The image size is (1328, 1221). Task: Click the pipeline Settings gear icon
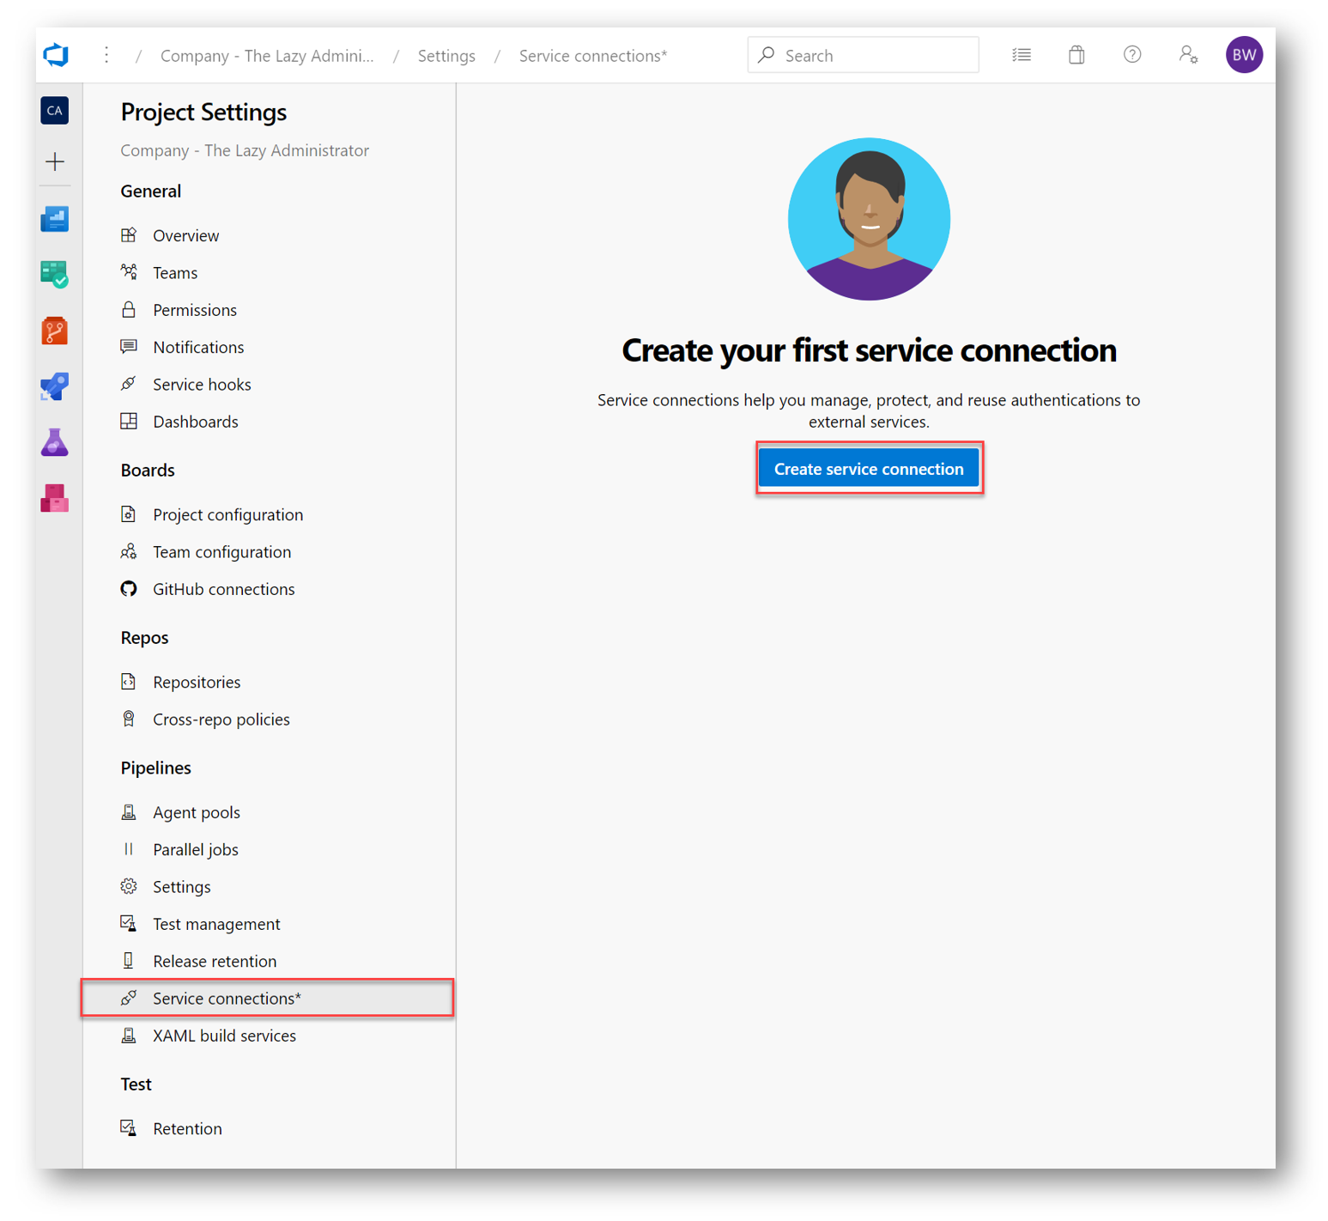(129, 886)
